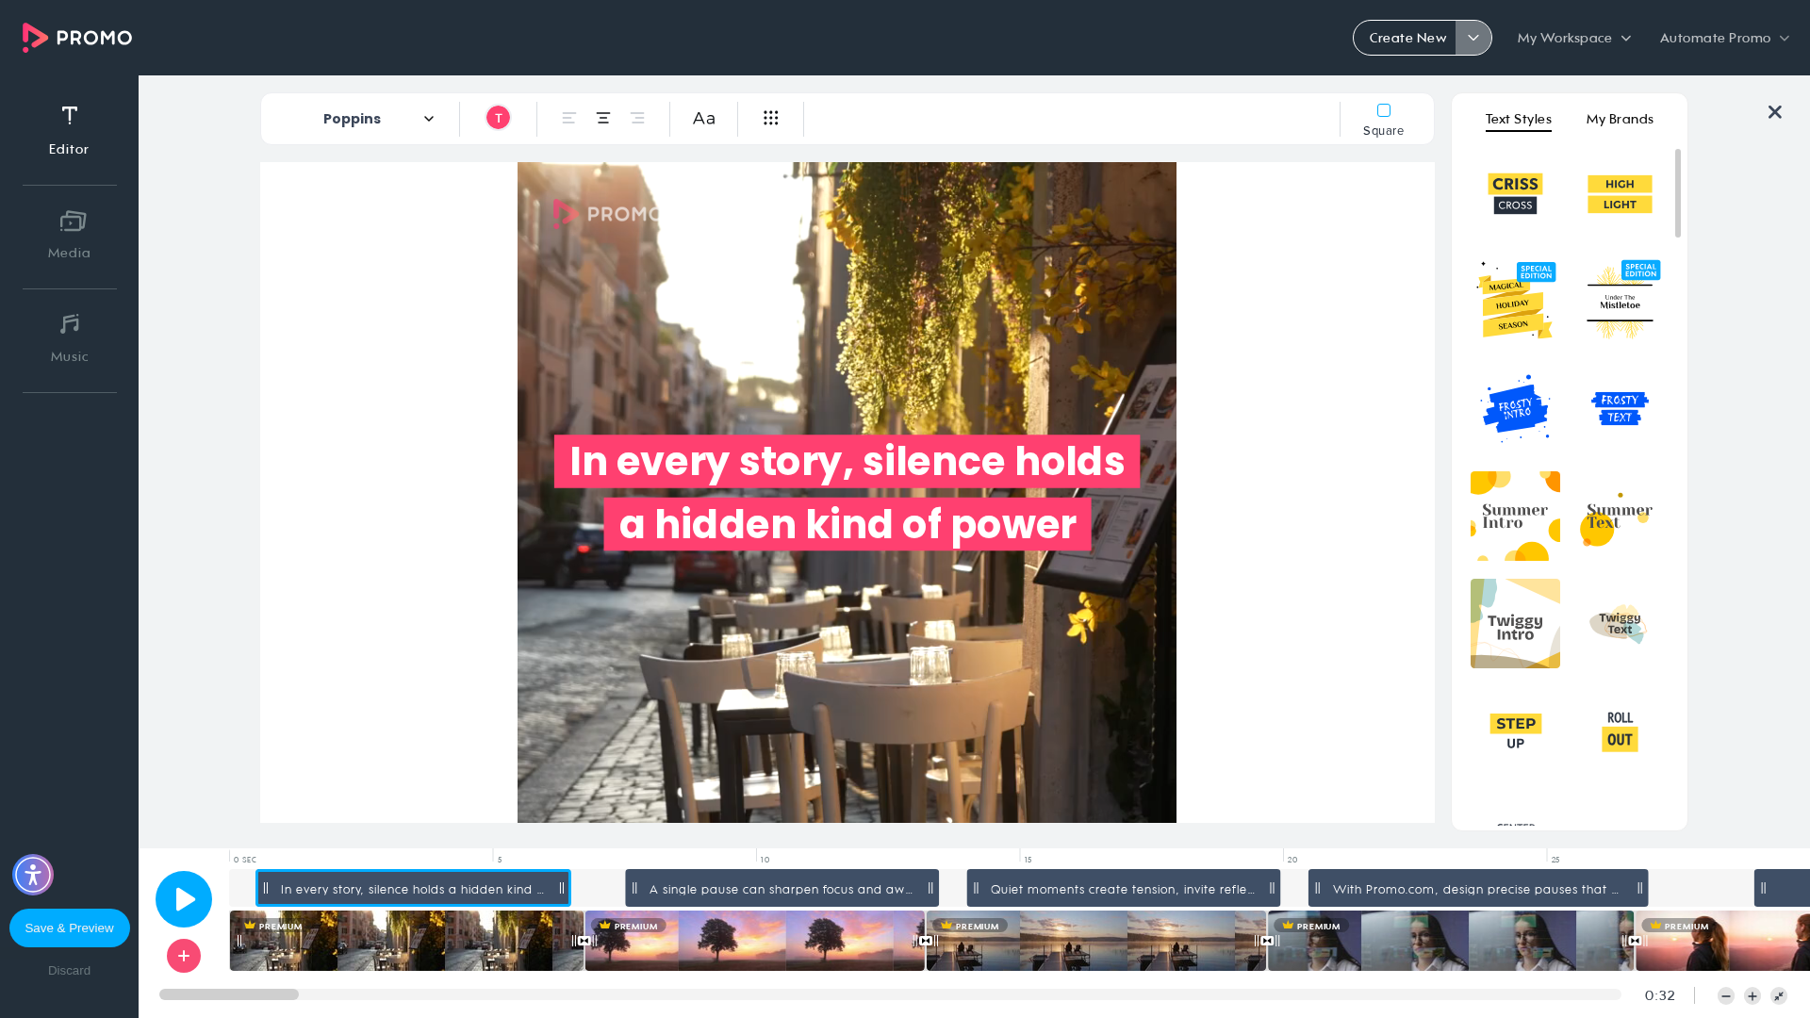
Task: Select center text alignment toggle
Action: (603, 118)
